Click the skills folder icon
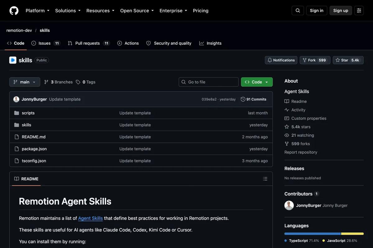373x248 pixels. click(x=17, y=125)
